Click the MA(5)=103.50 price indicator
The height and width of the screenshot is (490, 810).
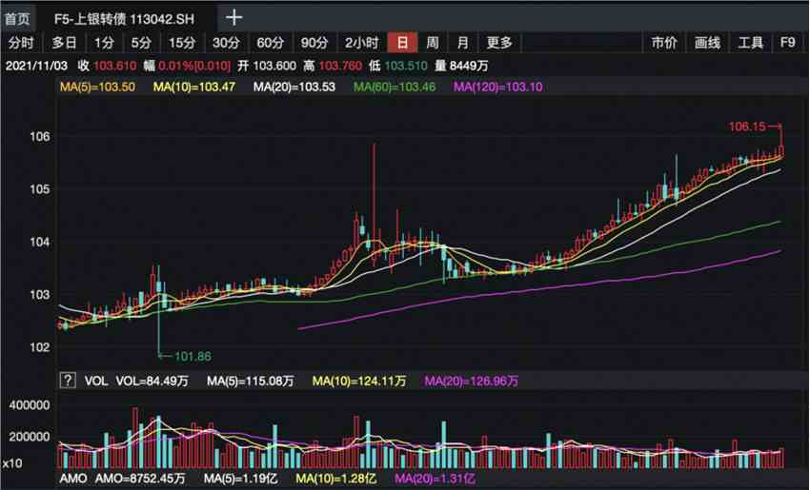click(97, 88)
